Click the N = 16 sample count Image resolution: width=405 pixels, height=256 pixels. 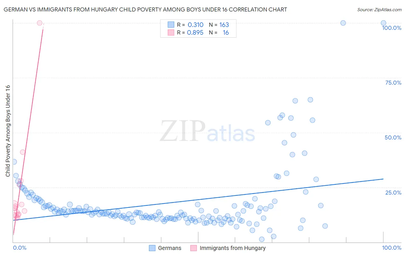pyautogui.click(x=219, y=32)
